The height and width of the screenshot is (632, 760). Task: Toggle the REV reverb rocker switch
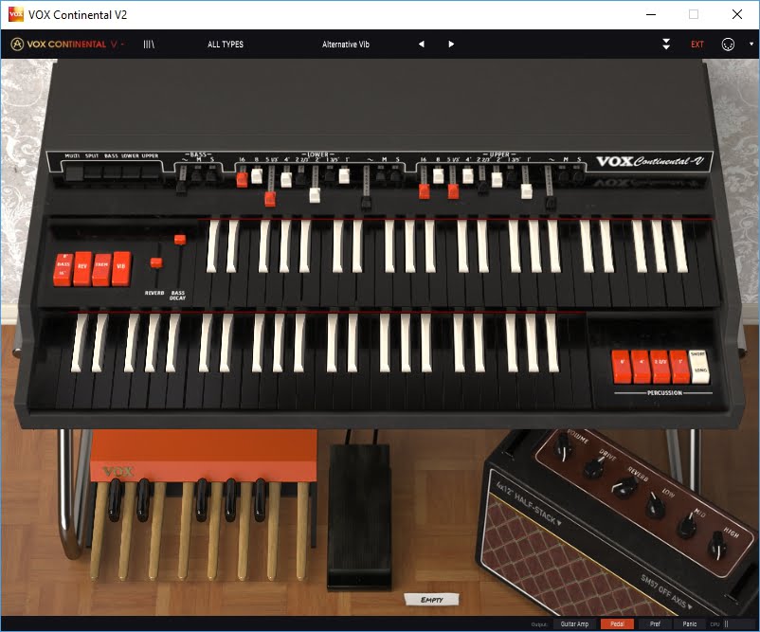pos(82,268)
